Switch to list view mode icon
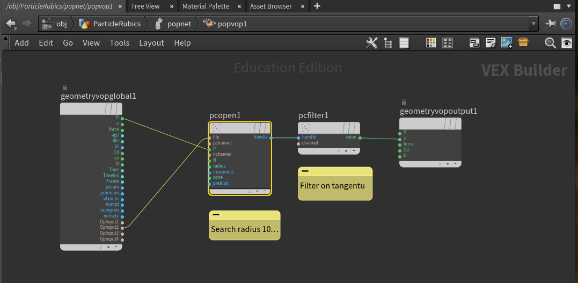 (404, 43)
